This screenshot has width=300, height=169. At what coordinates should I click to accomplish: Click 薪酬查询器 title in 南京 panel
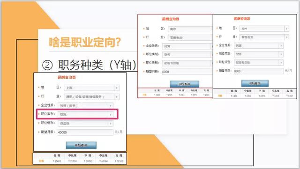(171, 19)
